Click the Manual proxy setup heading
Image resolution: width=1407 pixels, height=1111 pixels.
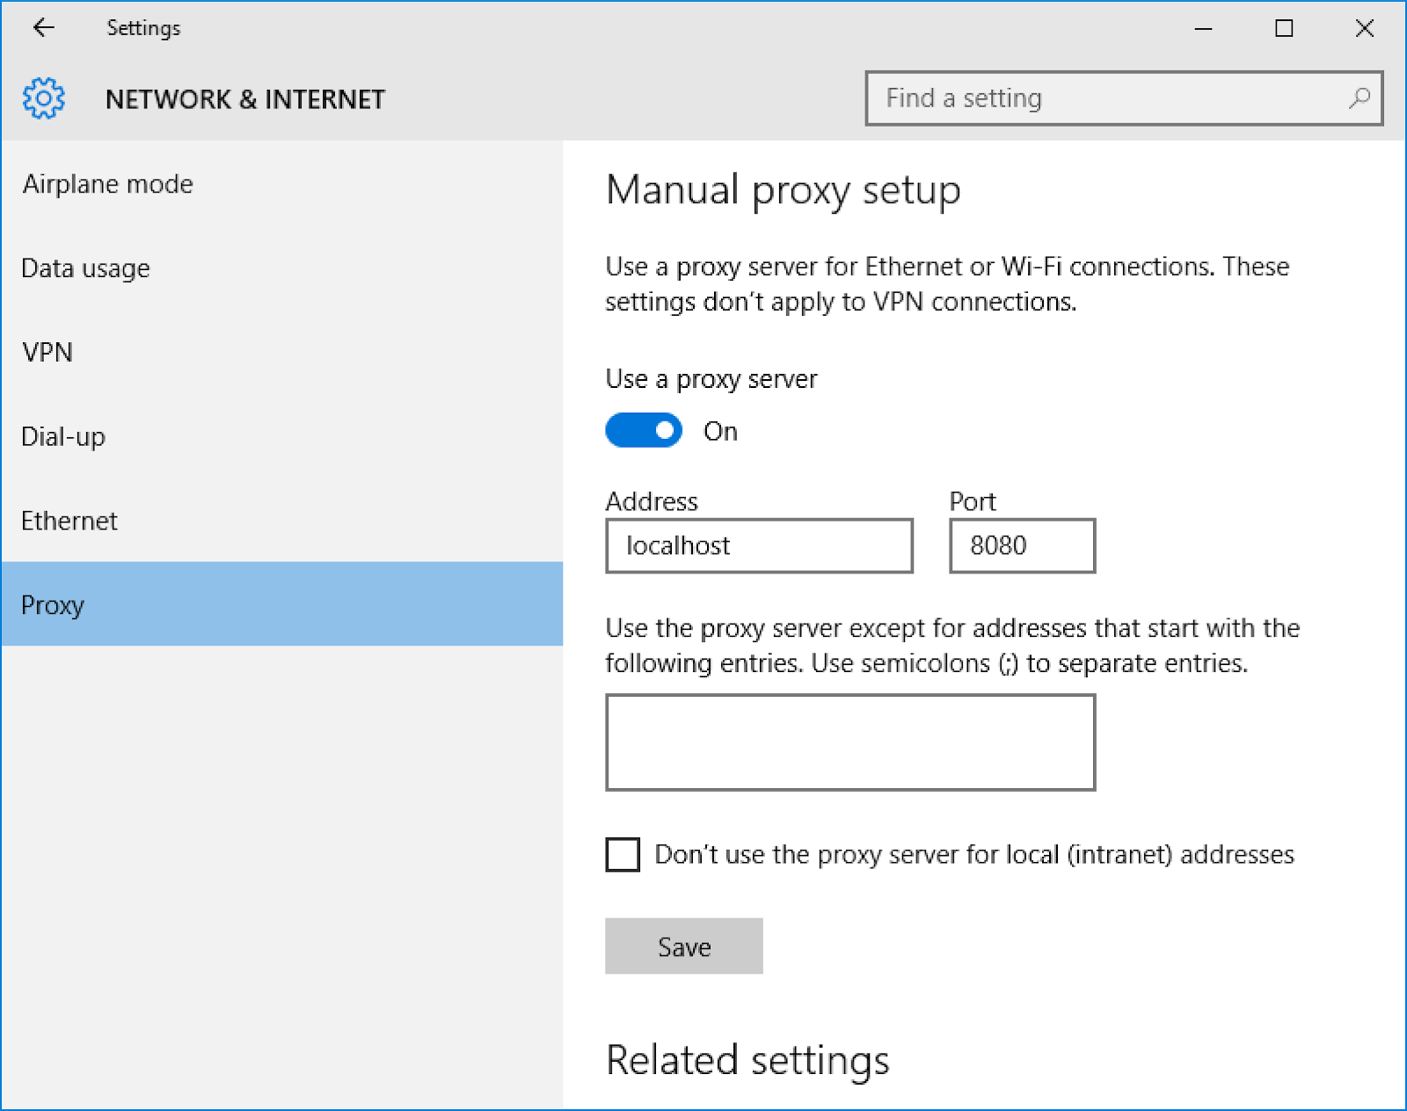tap(783, 191)
